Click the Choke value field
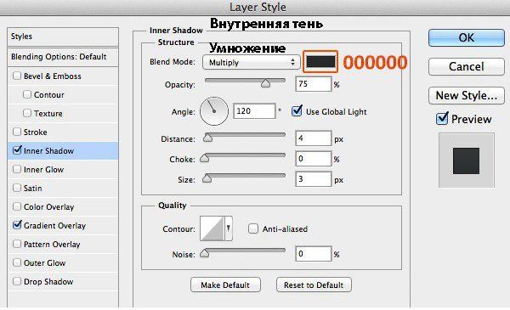The width and height of the screenshot is (510, 310). 313,159
